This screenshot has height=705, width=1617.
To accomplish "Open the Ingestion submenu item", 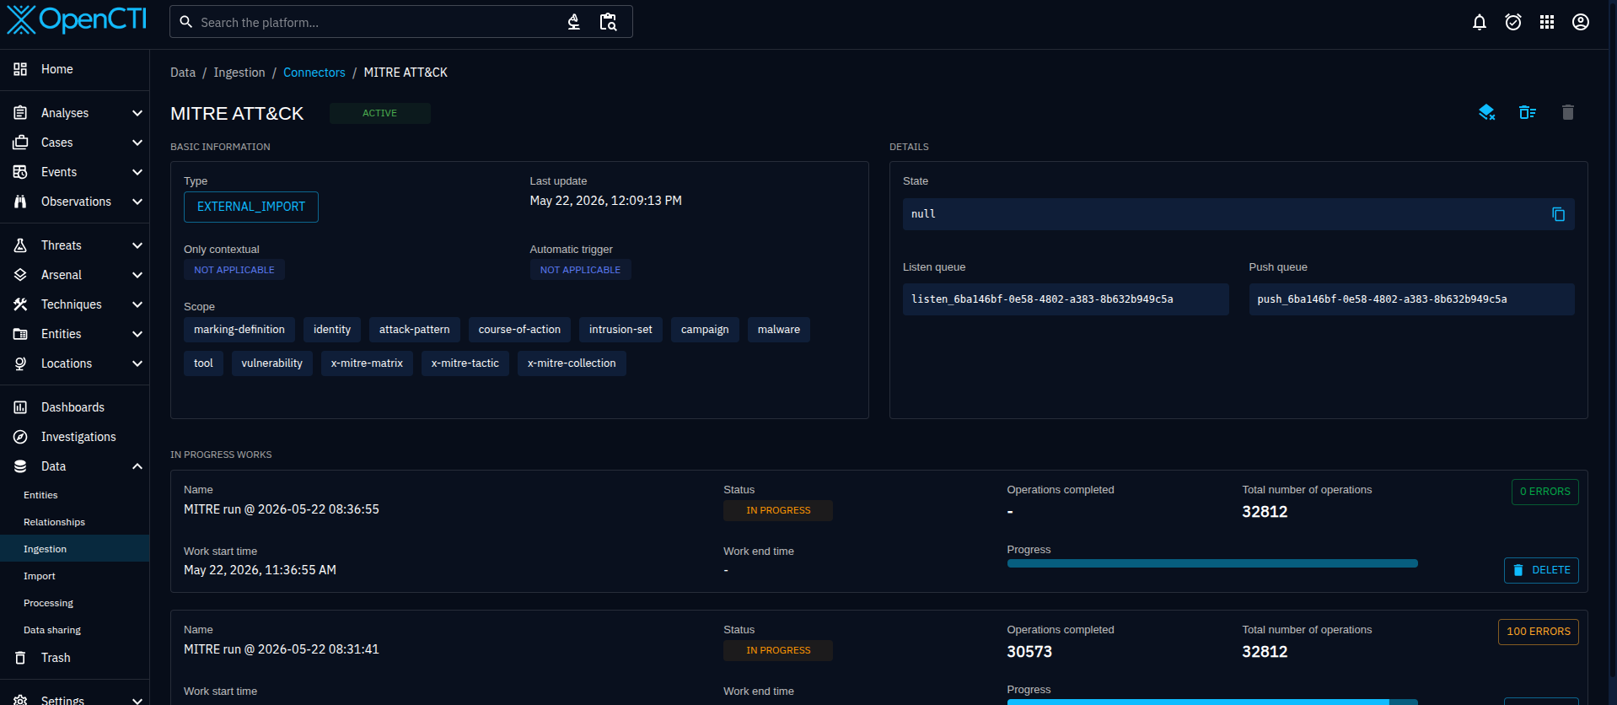I will point(75,549).
